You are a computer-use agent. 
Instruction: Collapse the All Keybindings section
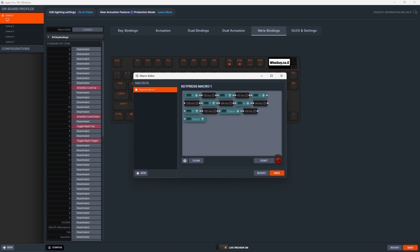[48, 37]
